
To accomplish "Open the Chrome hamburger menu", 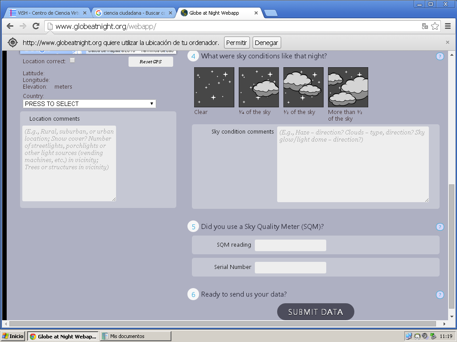I will (x=448, y=26).
